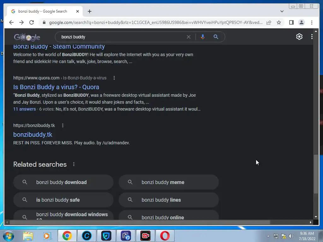Open the blue document app on taskbar
The width and height of the screenshot is (323, 242).
126,236
